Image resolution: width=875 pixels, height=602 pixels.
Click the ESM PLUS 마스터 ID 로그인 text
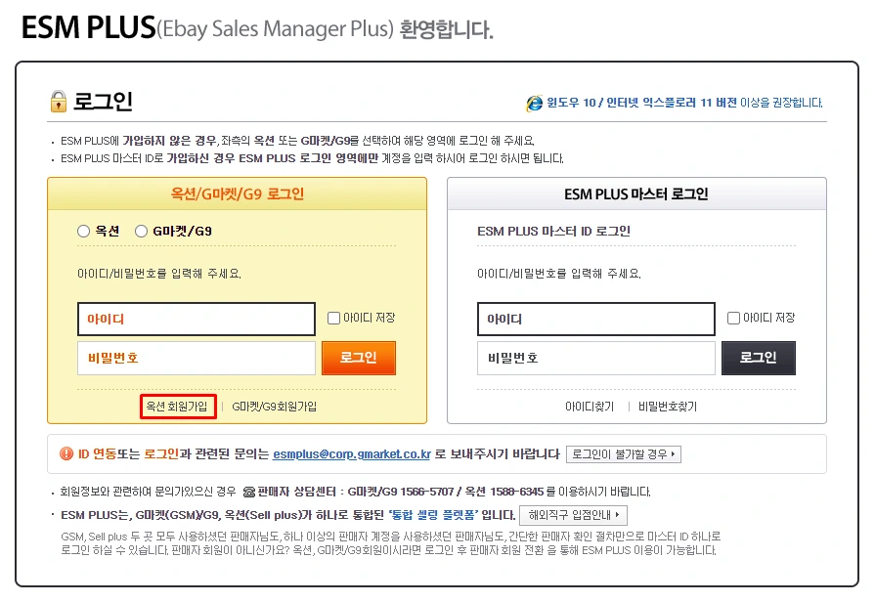[x=553, y=231]
